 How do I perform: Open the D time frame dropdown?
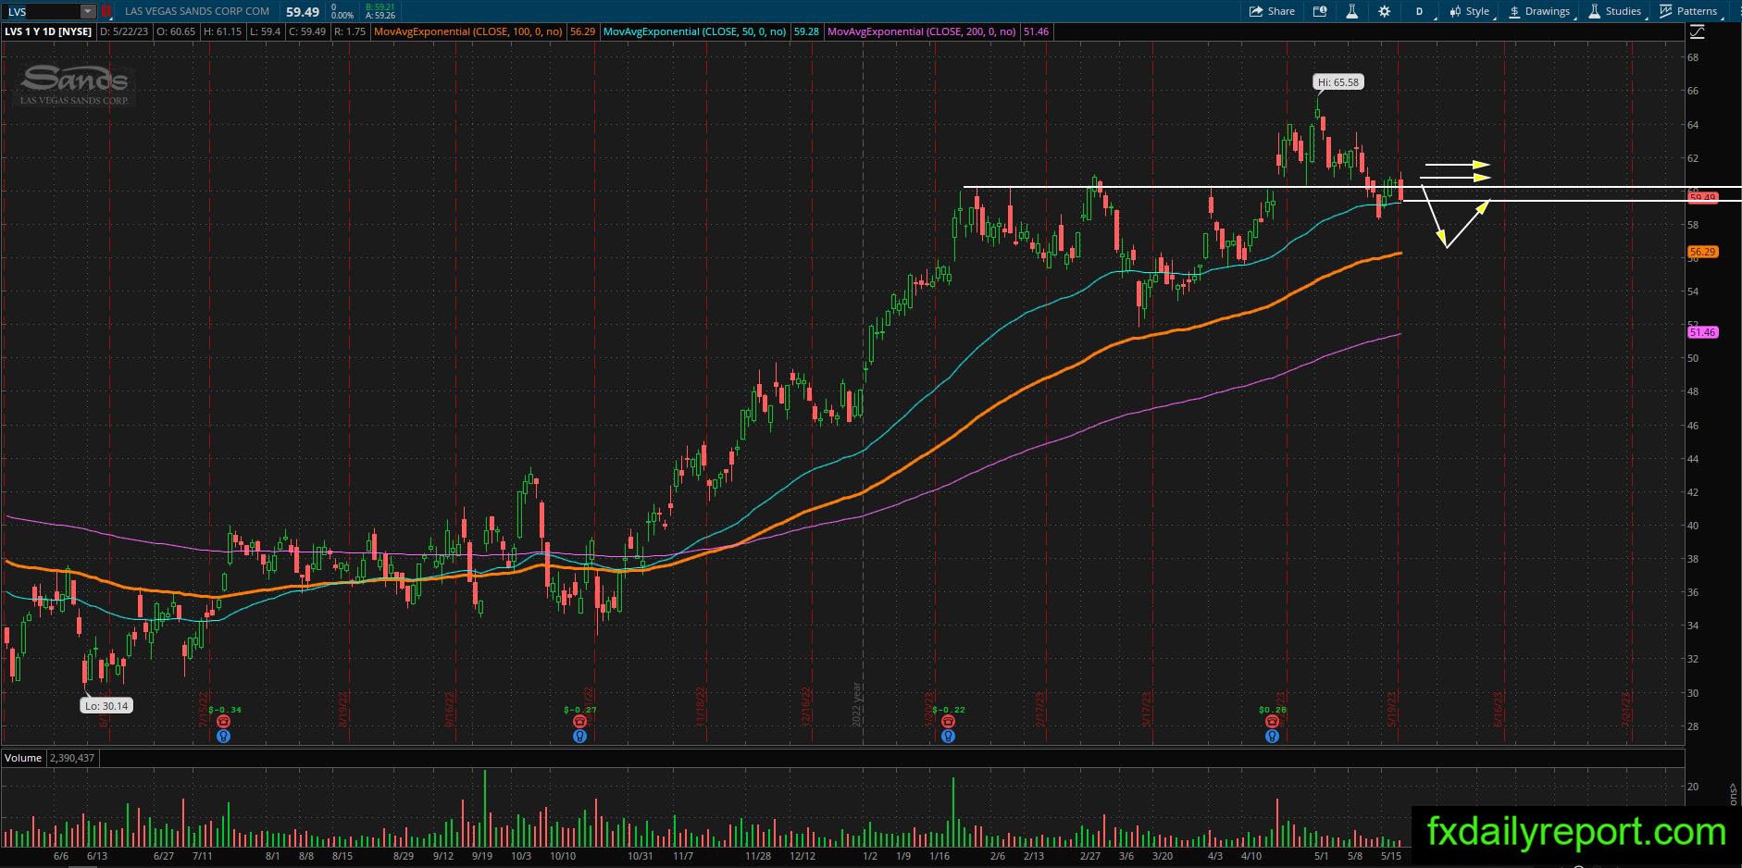click(1421, 11)
